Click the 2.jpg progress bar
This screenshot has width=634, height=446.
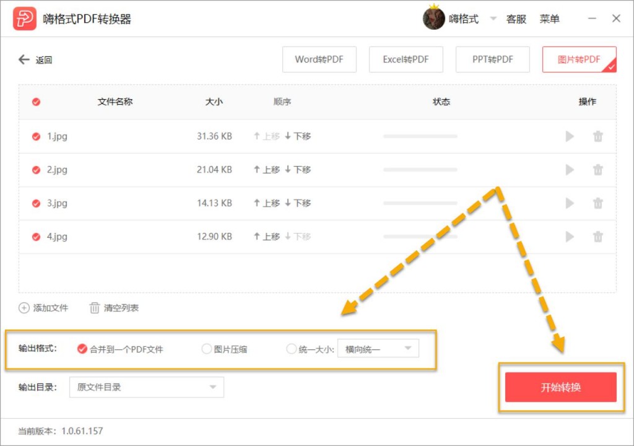coord(420,170)
